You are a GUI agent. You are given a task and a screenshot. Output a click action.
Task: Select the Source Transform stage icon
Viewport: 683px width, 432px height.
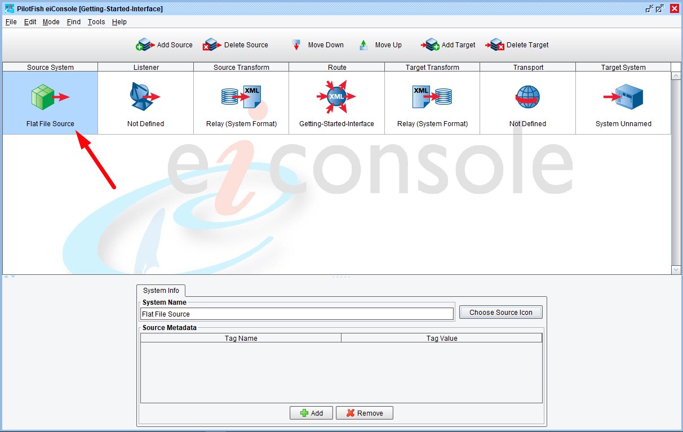pos(241,97)
